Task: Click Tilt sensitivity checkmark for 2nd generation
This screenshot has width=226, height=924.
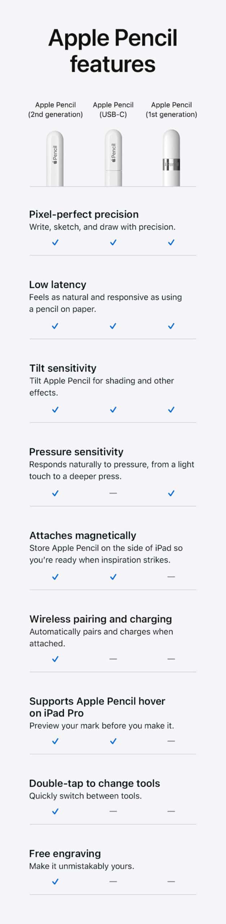Action: [55, 410]
